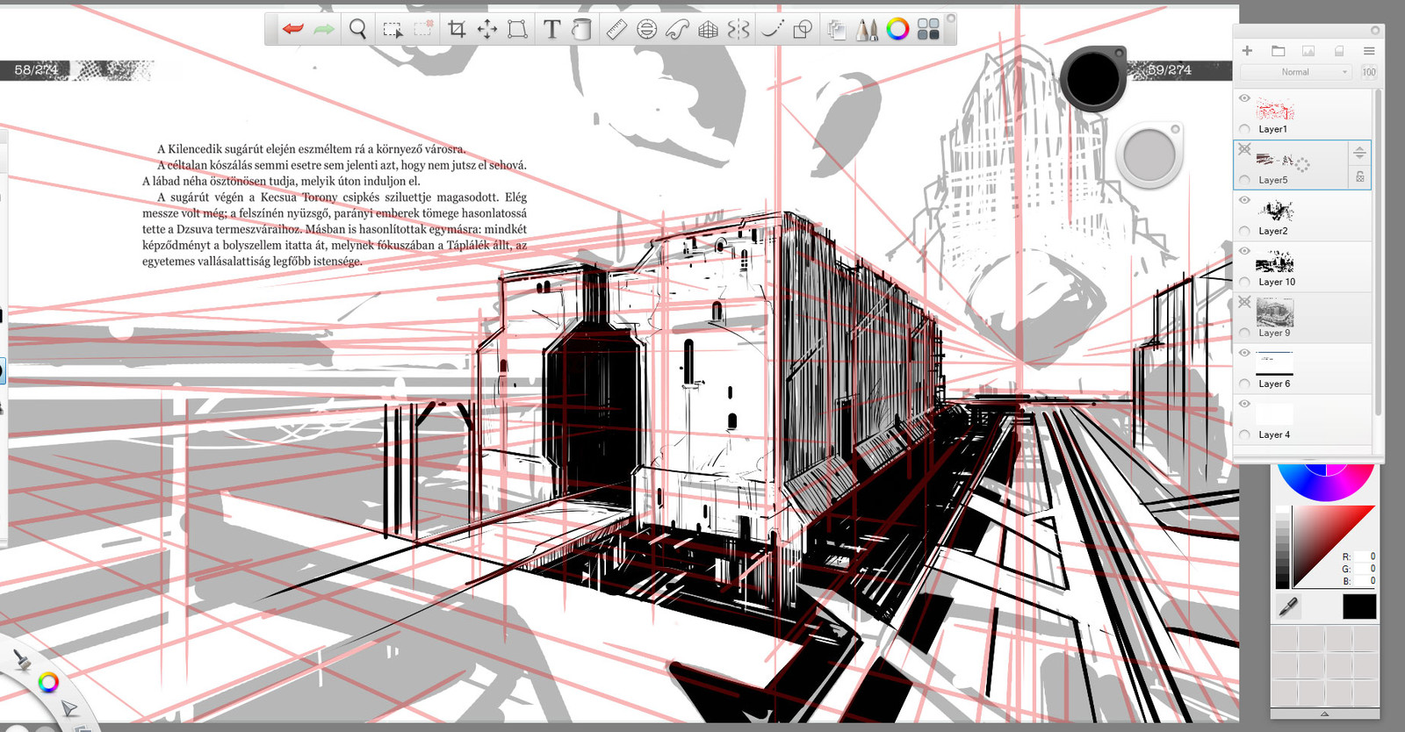Screen dimensions: 1405x732
Task: Add a new layer with plus icon
Action: point(1247,51)
